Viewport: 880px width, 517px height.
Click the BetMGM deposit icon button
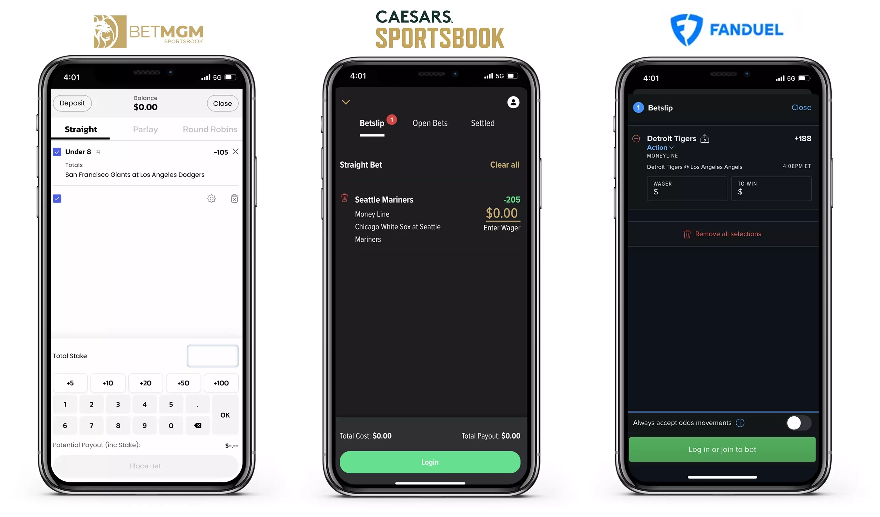(x=72, y=103)
